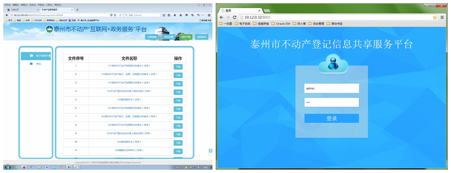Open Chrome customize menu icon

coord(442,17)
